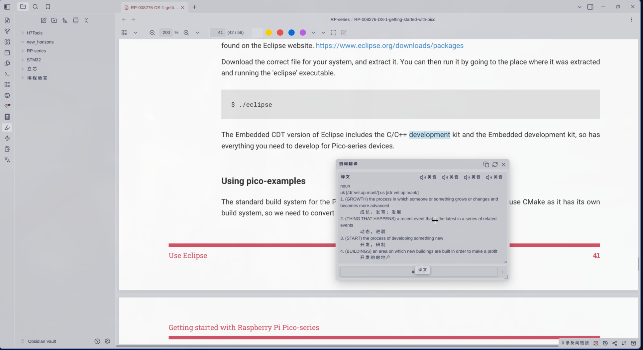Screen dimensions: 643x350
Task: Open the Obsidian Vault switcher
Action: tap(39, 341)
